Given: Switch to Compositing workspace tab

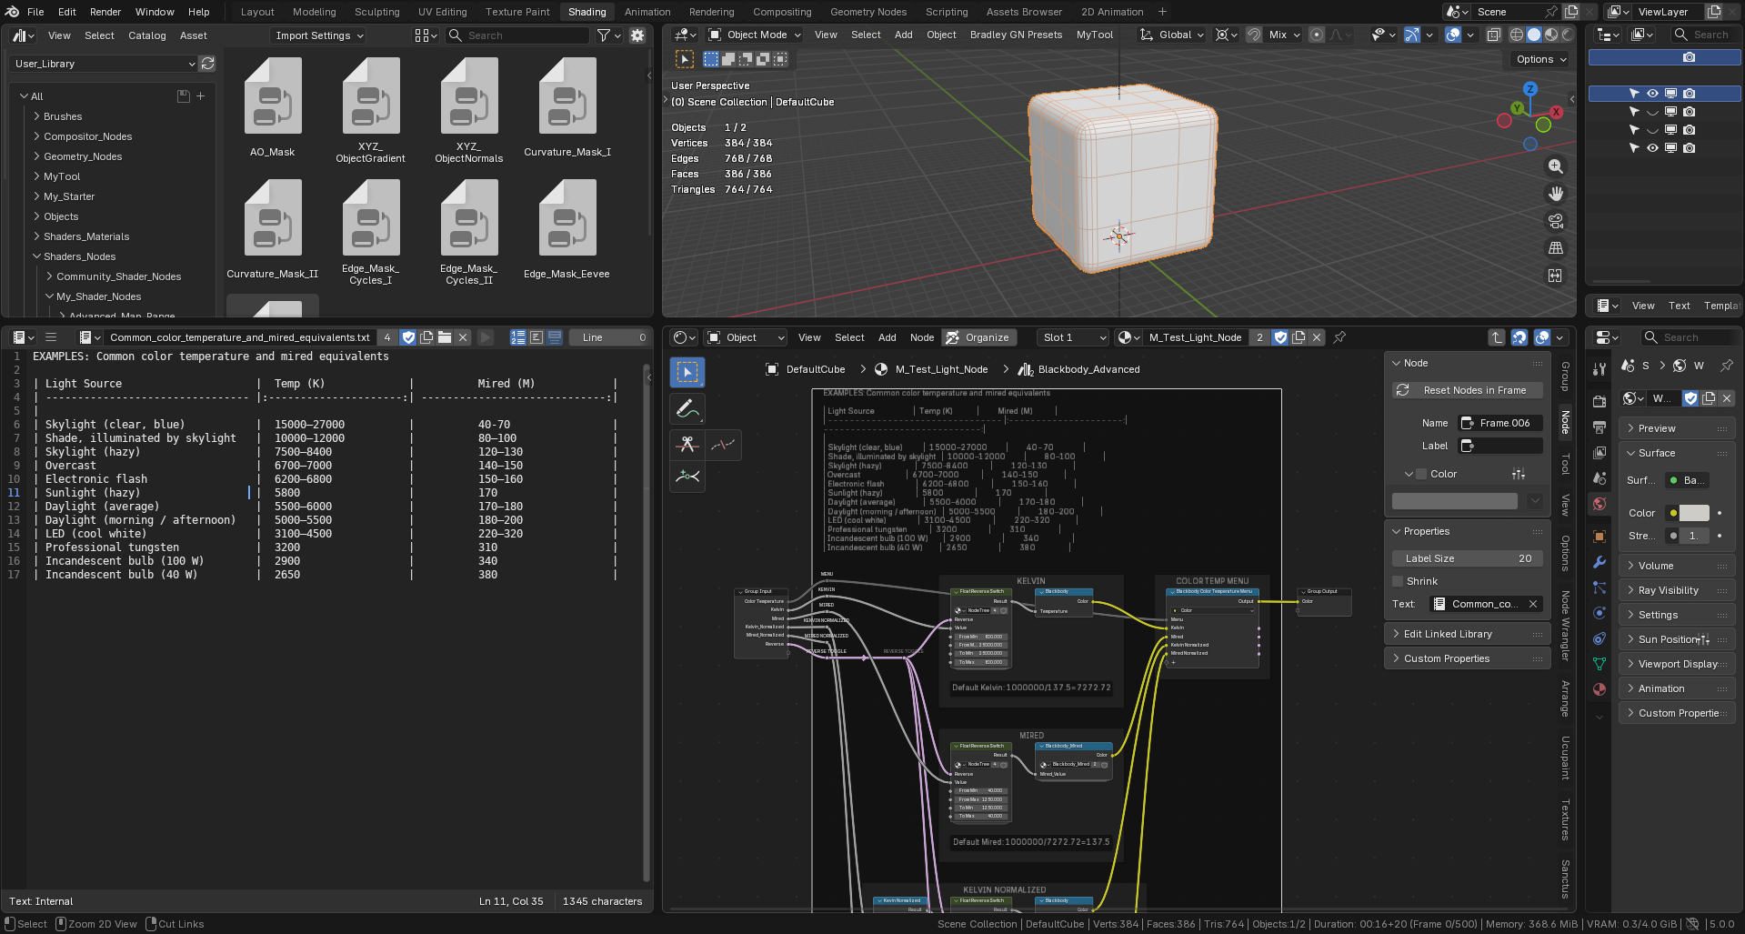Looking at the screenshot, I should point(782,12).
